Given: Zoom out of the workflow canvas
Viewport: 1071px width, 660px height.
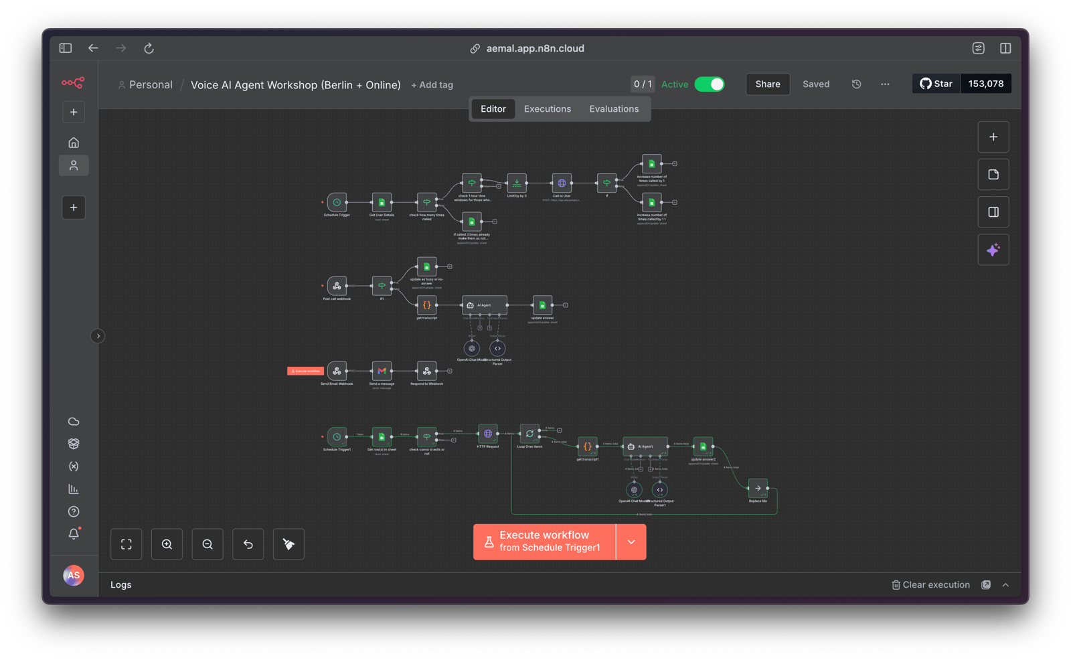Looking at the screenshot, I should click(208, 544).
